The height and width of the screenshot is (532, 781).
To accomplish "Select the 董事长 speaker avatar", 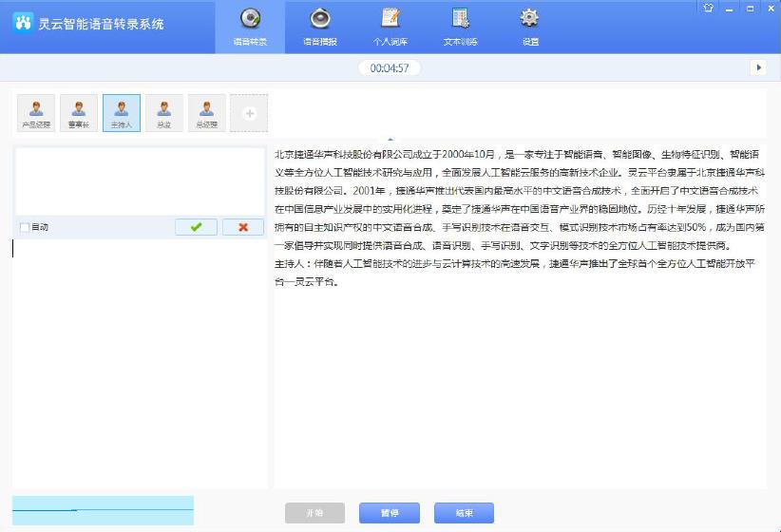I will click(79, 112).
